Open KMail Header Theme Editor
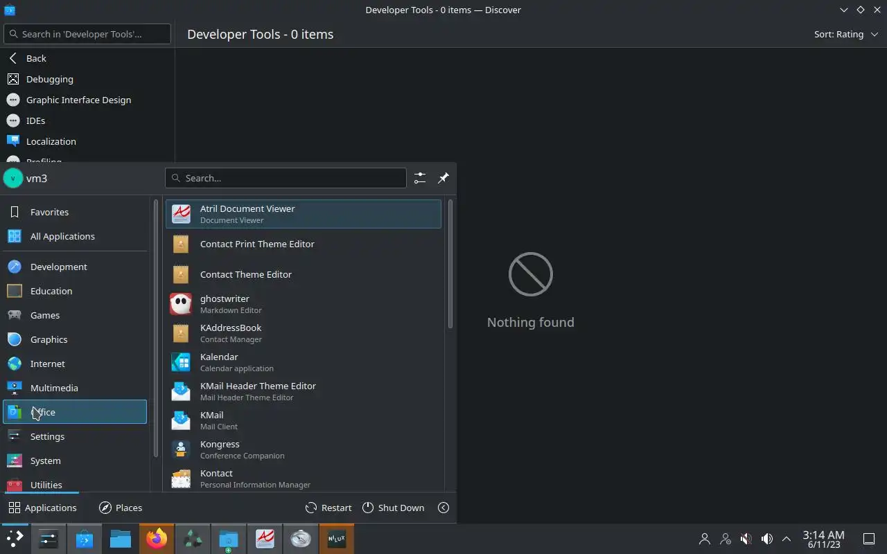The image size is (887, 554). coord(303,391)
